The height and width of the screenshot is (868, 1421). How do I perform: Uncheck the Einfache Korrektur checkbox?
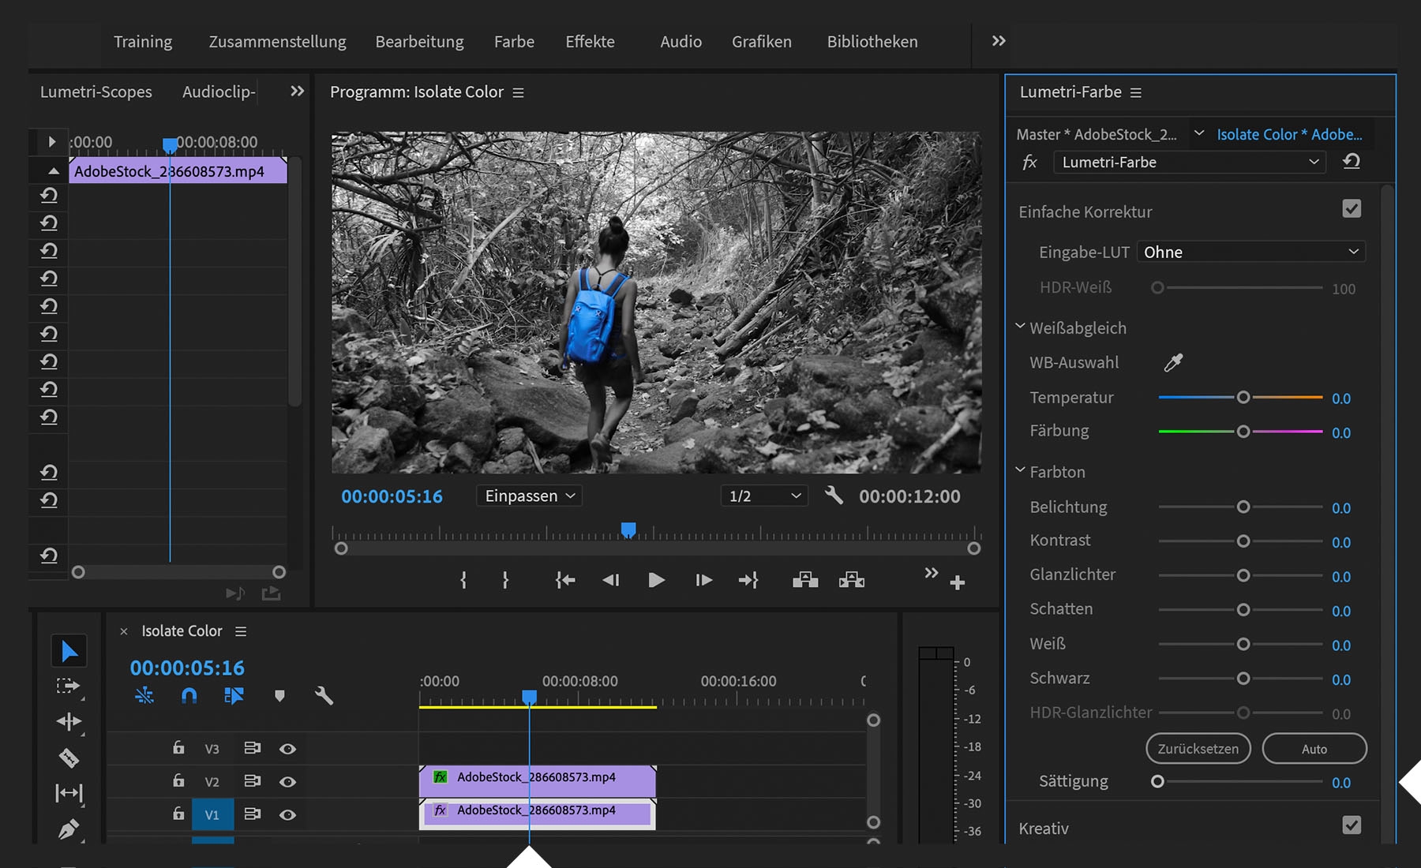1352,208
